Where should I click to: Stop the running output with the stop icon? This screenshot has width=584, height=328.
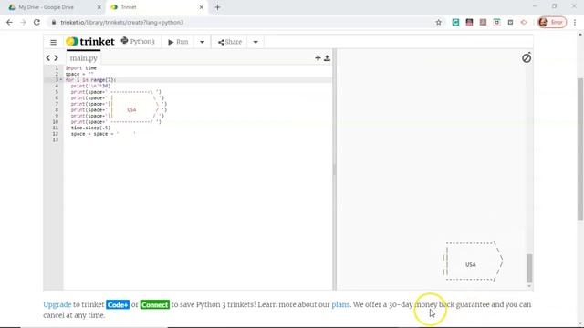pyautogui.click(x=527, y=57)
